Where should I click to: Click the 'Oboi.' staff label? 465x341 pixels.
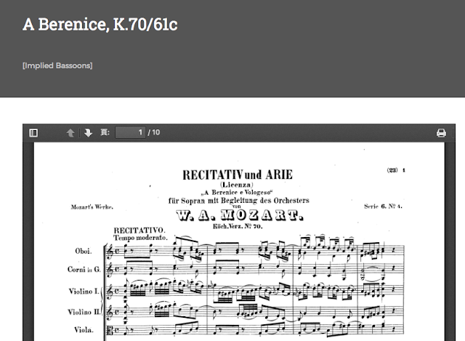[84, 251]
